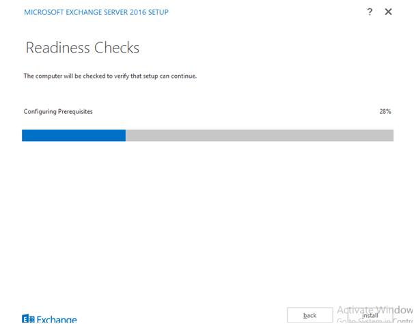Click the Microsoft Exchange Server 2016 Setup title

point(96,12)
